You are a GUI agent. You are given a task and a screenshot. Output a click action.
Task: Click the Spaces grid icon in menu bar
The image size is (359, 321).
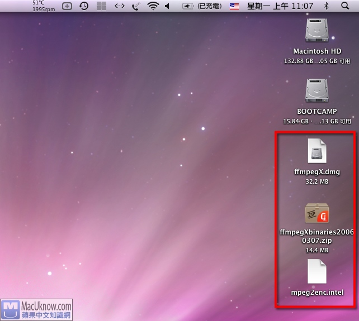pyautogui.click(x=101, y=6)
